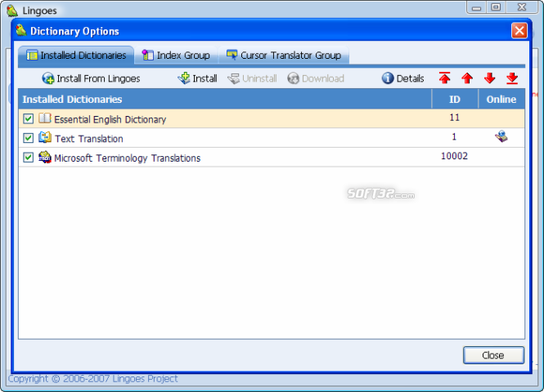The height and width of the screenshot is (392, 544).
Task: Select Text Translation row text
Action: coord(89,139)
